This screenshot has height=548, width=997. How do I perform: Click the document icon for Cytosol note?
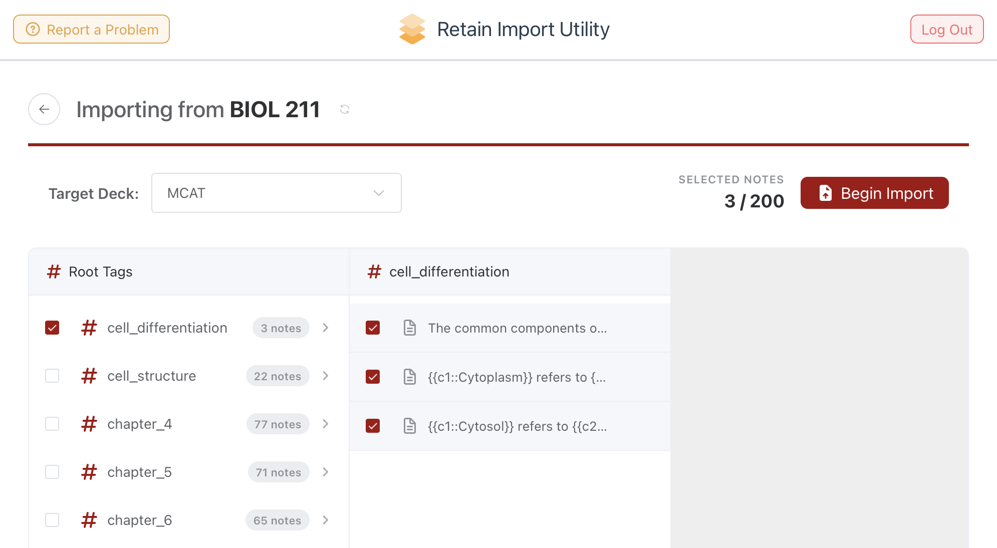point(410,426)
